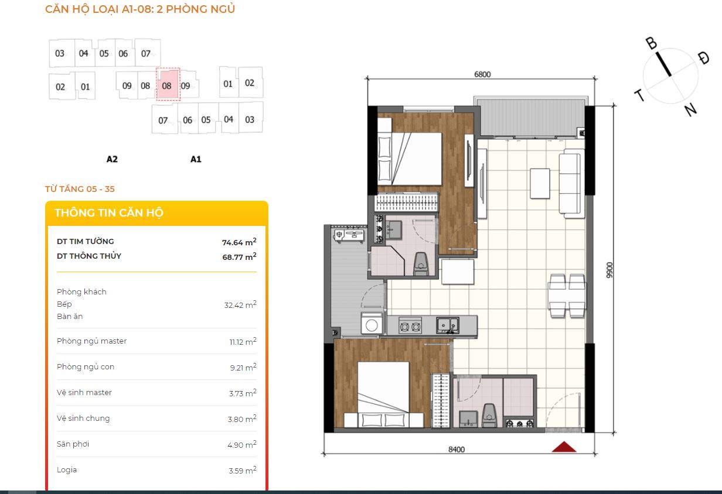This screenshot has height=494, width=722.
Task: Click the 'DT TIM TƯỜNG' label
Action: 86,241
